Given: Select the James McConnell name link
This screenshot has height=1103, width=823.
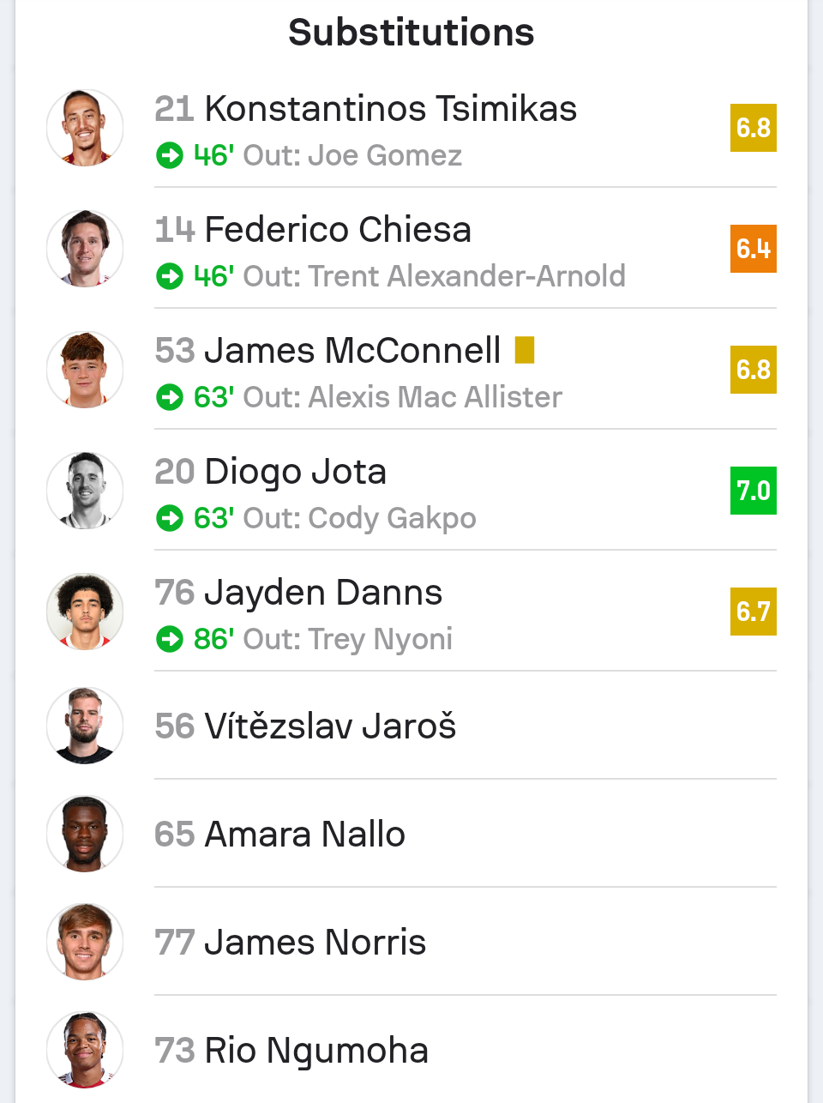Looking at the screenshot, I should click(352, 351).
